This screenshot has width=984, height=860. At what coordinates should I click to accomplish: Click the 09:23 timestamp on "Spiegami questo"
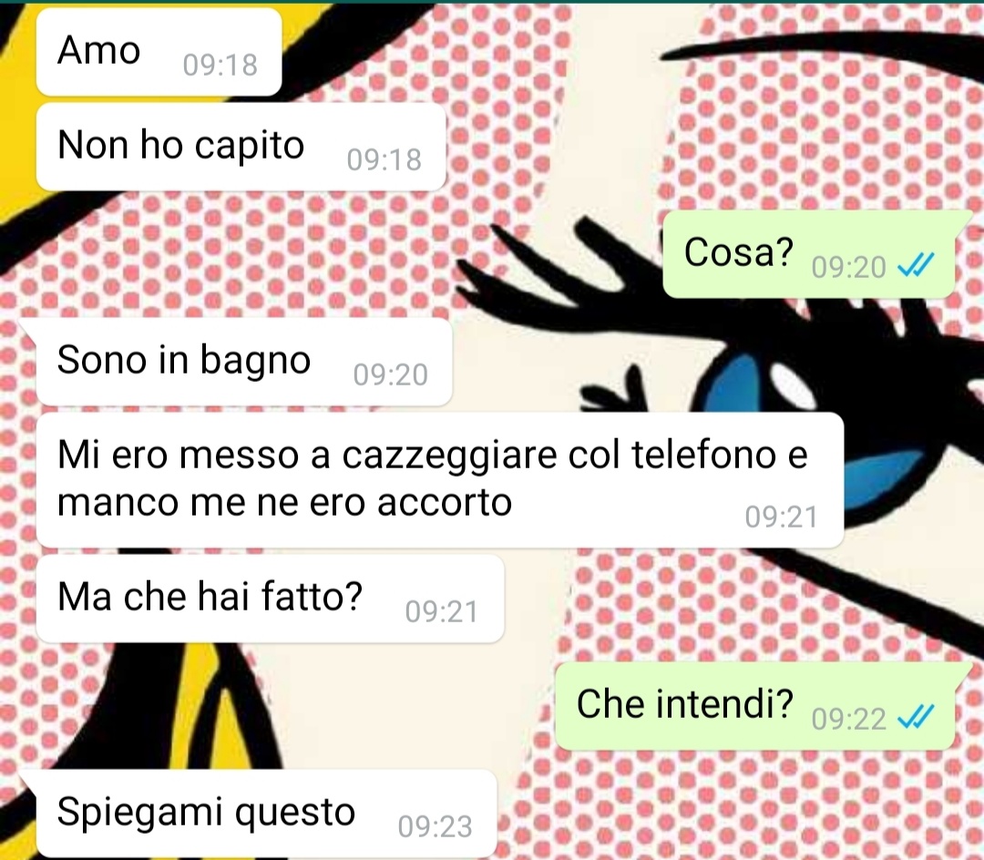click(x=435, y=827)
